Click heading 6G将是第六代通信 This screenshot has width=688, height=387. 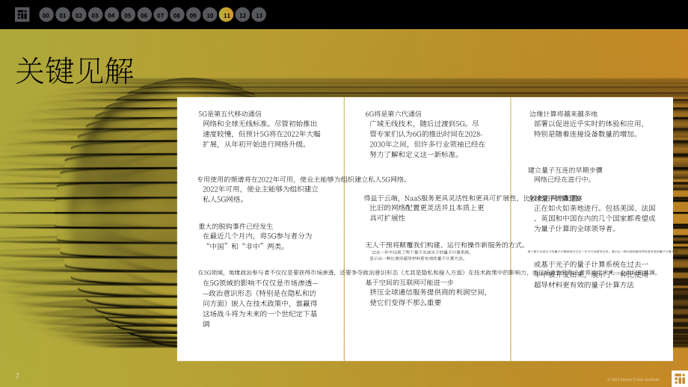393,114
